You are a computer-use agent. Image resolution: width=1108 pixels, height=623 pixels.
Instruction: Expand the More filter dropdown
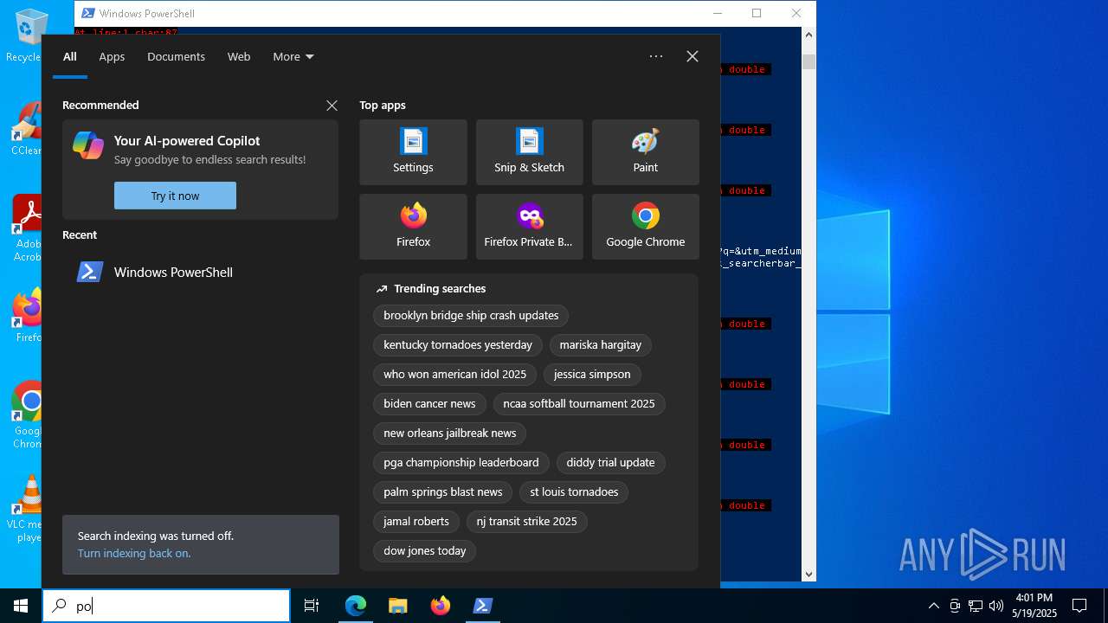(x=293, y=56)
